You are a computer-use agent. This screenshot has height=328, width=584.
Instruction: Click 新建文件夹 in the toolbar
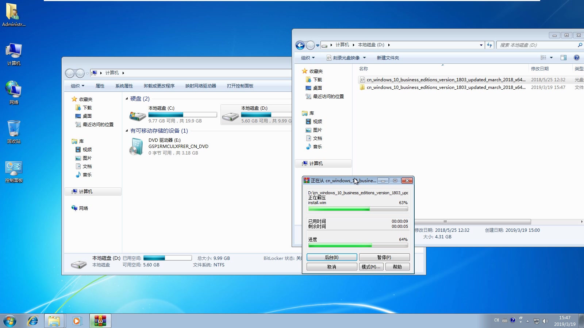coord(388,58)
